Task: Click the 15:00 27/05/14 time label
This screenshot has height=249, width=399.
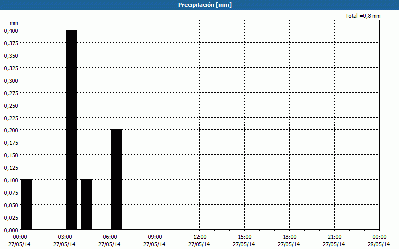Action: 244,241
